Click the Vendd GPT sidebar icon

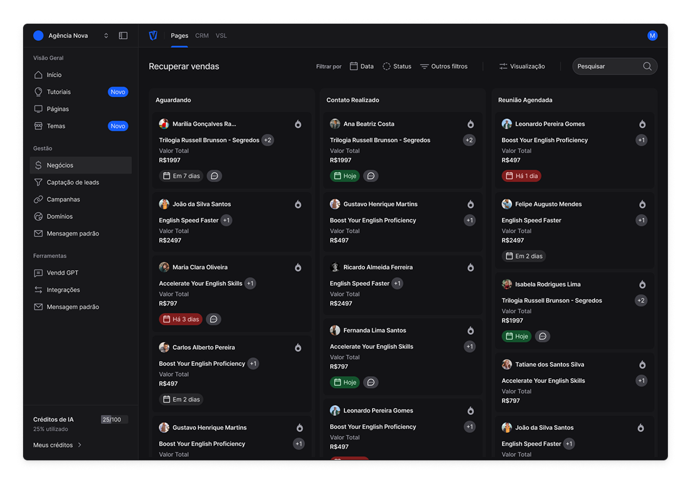[39, 273]
